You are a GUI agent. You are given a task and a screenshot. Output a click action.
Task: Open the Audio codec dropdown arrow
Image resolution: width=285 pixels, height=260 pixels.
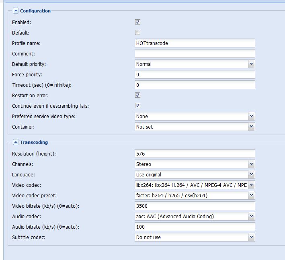coord(251,216)
